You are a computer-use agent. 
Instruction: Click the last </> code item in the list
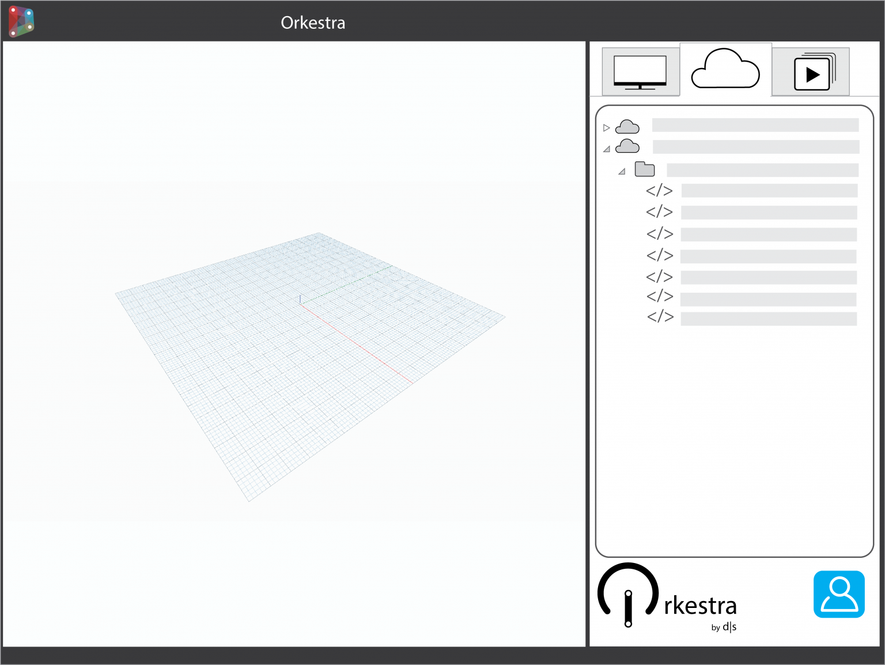click(x=660, y=317)
